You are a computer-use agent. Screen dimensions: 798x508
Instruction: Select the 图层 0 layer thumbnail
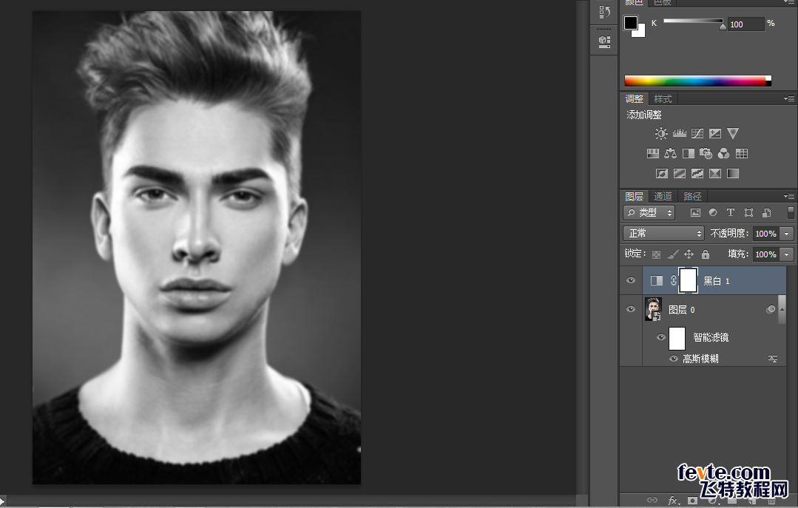(654, 309)
